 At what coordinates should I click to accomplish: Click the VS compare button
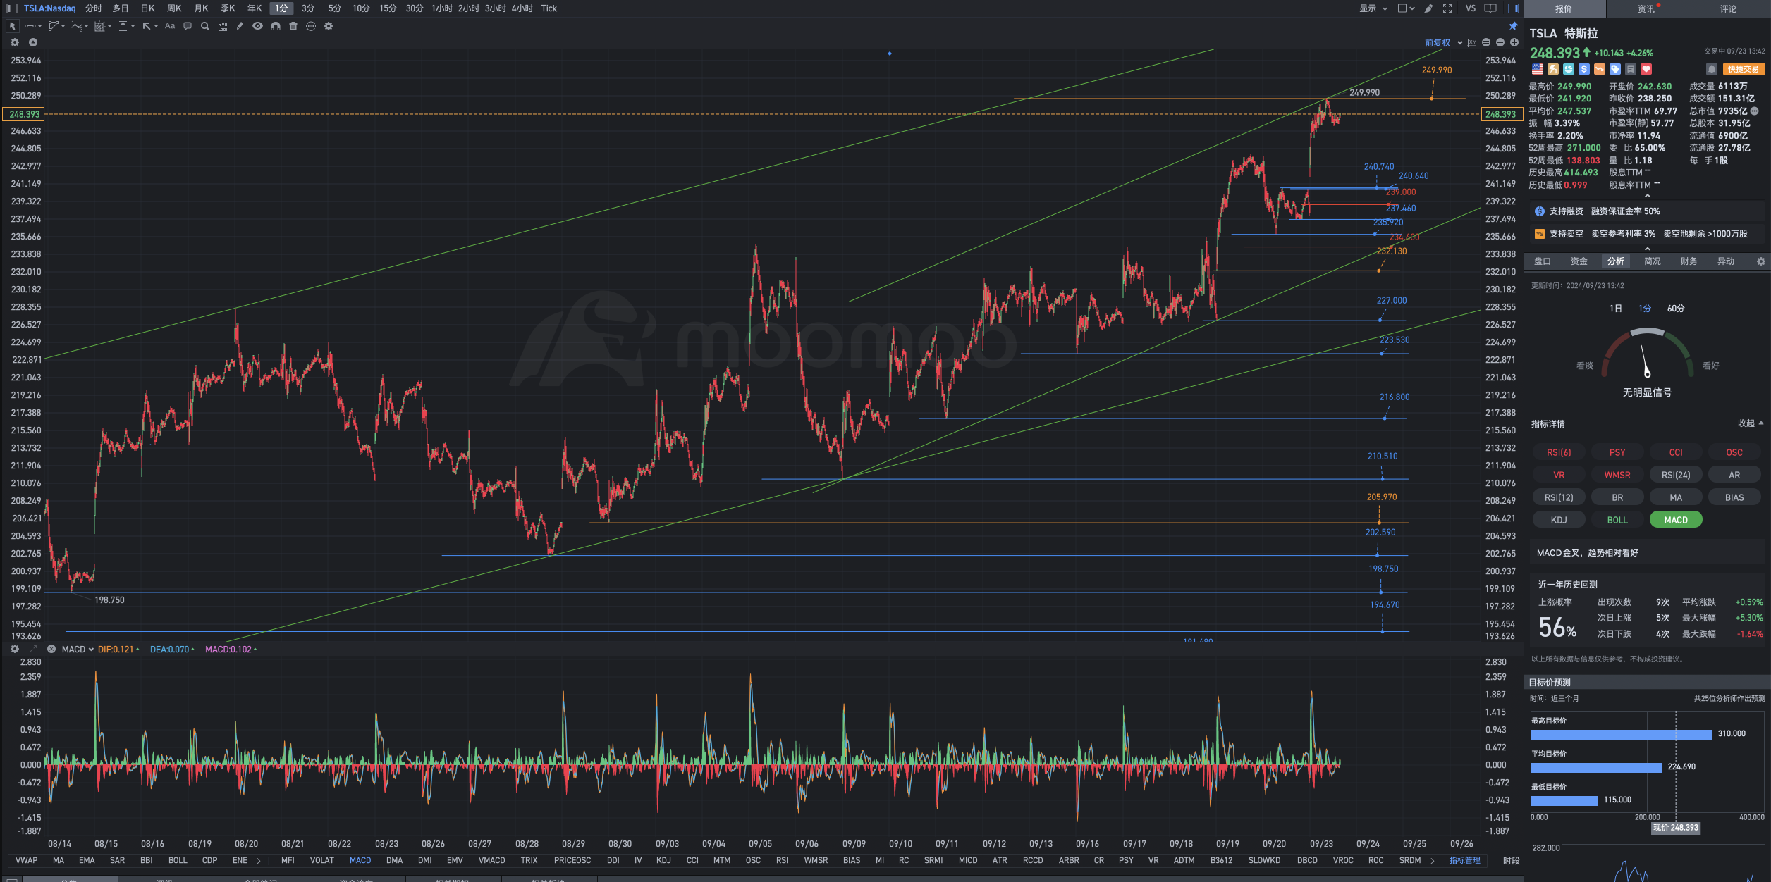pyautogui.click(x=1471, y=8)
